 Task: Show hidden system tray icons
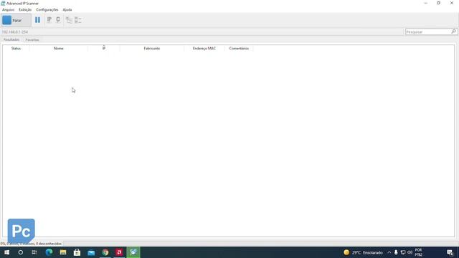[389, 252]
